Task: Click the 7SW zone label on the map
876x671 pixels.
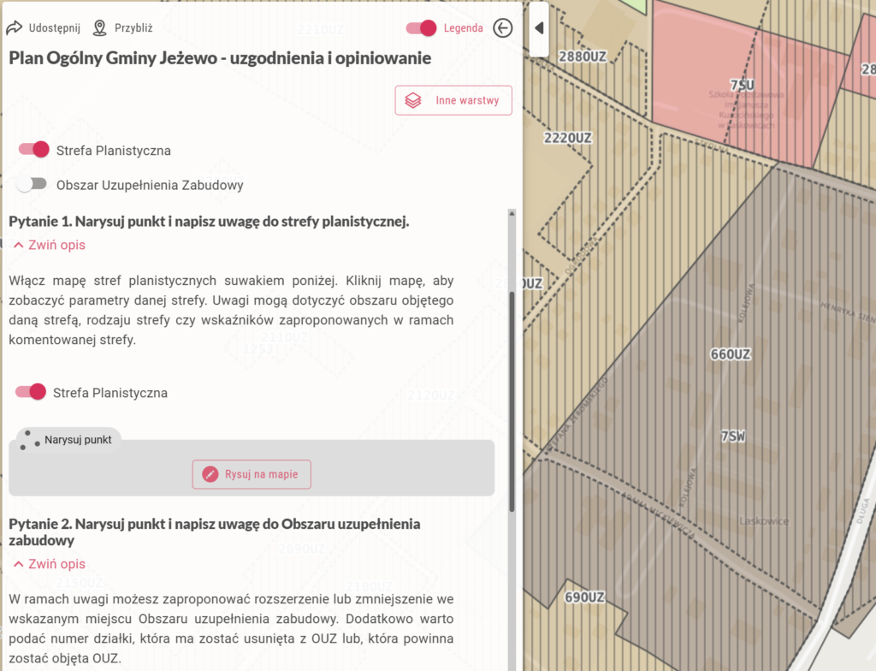Action: pyautogui.click(x=733, y=436)
